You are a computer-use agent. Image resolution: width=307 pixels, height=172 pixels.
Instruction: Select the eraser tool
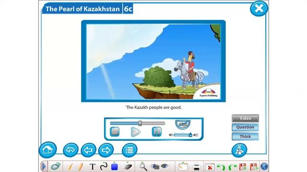tap(128, 167)
